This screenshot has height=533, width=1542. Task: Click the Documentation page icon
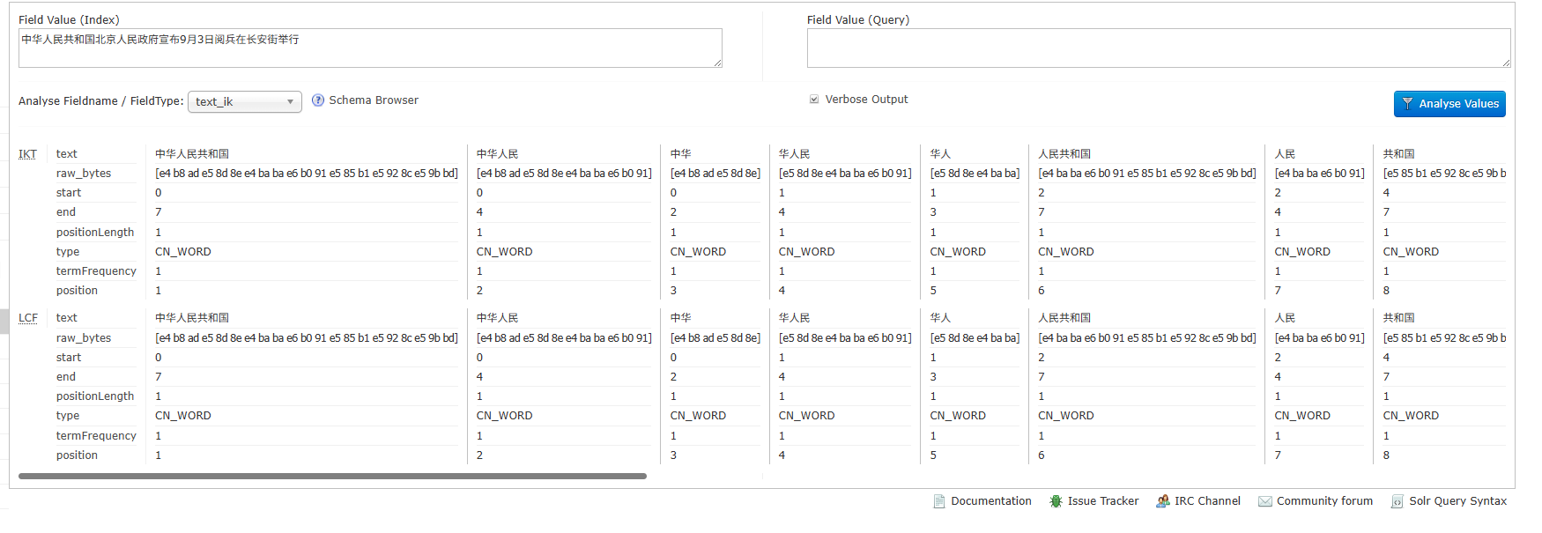click(x=939, y=501)
